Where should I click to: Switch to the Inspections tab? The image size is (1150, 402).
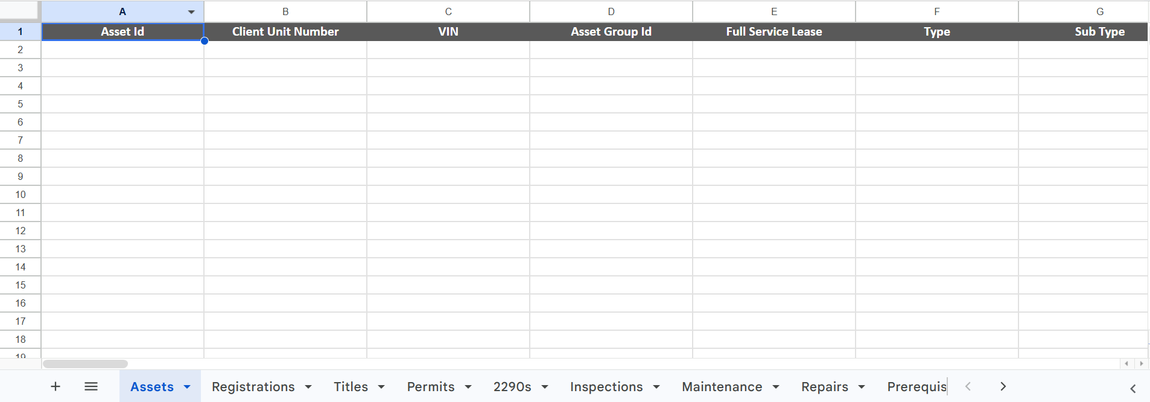coord(606,387)
